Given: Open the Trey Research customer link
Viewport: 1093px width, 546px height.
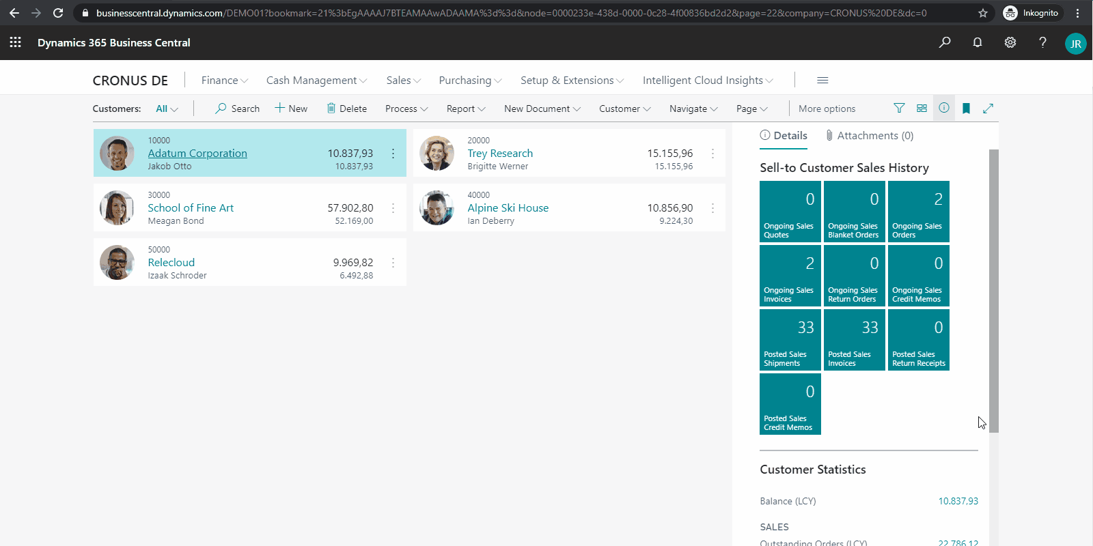Looking at the screenshot, I should (500, 153).
